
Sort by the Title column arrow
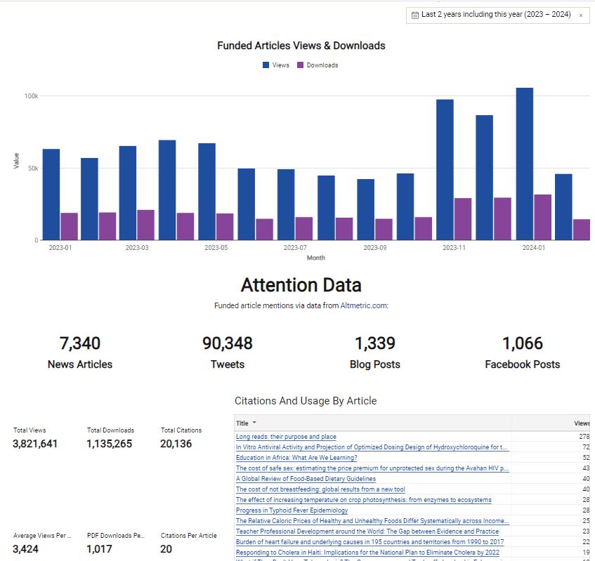pyautogui.click(x=254, y=423)
